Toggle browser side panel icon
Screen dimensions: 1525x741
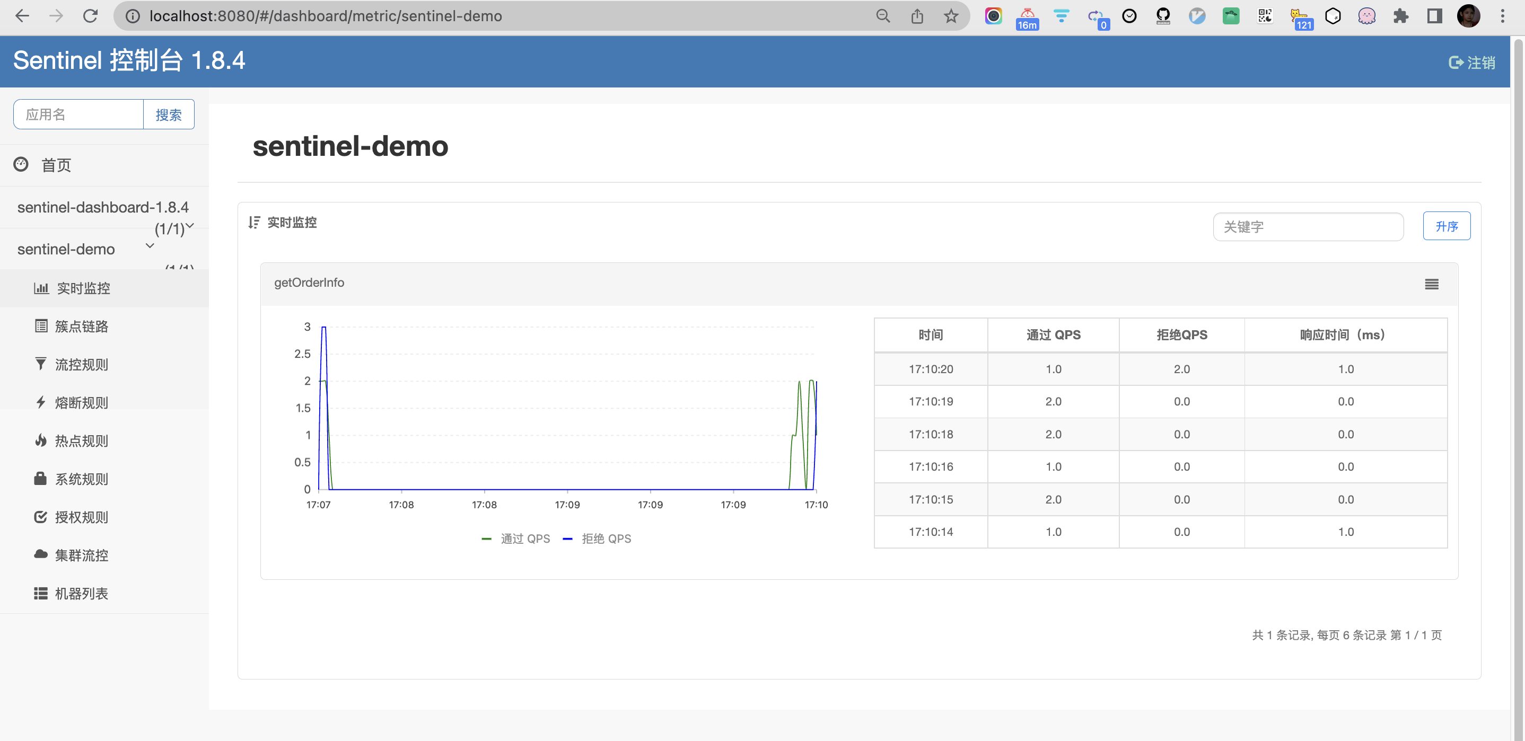[x=1434, y=16]
